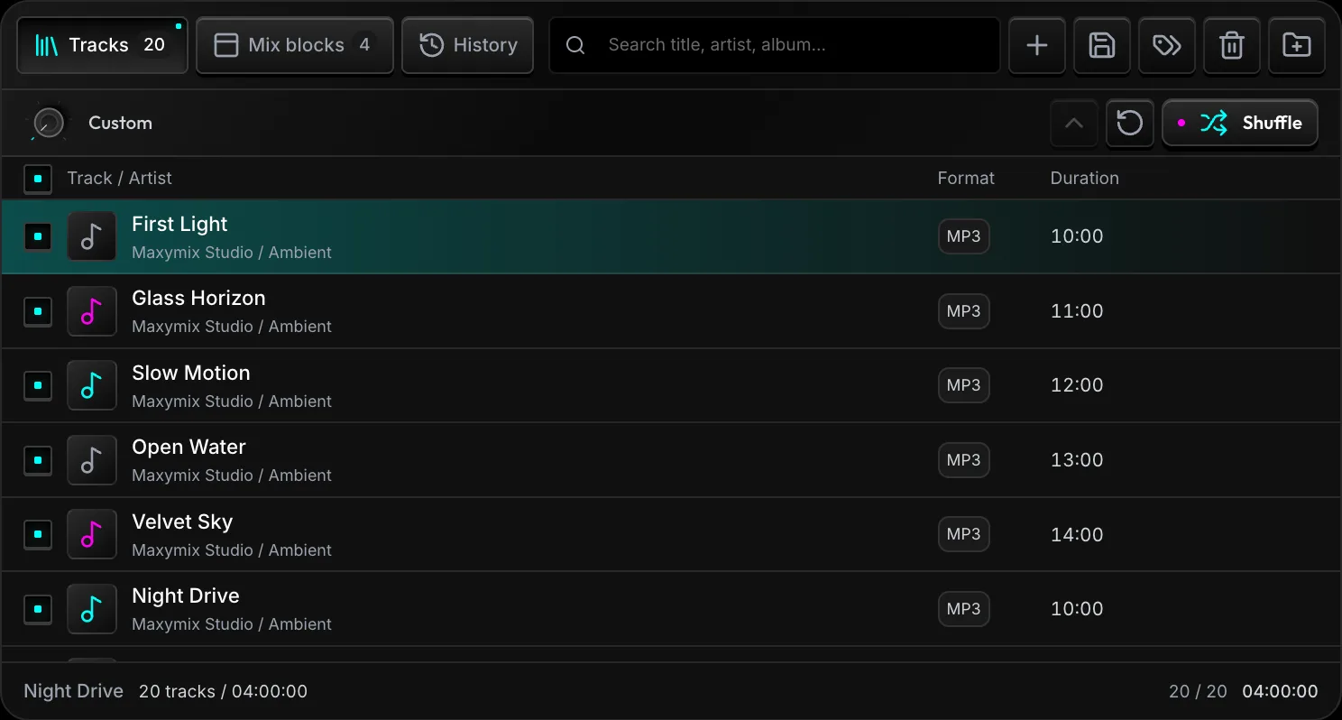Toggle the Glass Horizon row checkbox

38,311
